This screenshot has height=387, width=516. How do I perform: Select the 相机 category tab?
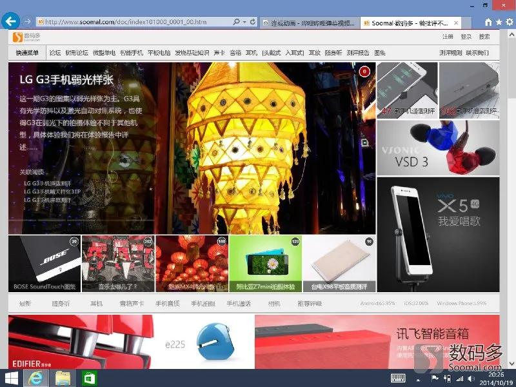click(274, 303)
